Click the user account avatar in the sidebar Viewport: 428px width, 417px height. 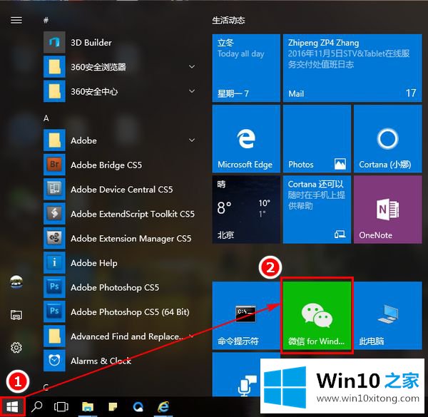pyautogui.click(x=16, y=282)
